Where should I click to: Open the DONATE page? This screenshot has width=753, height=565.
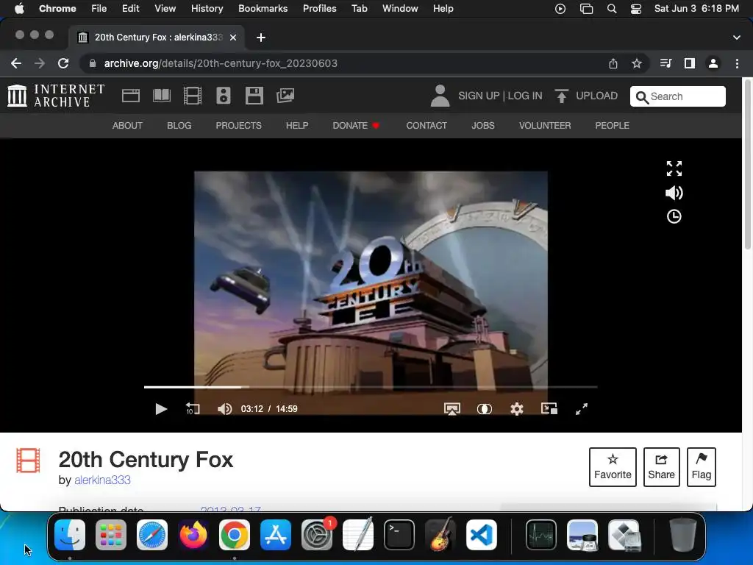point(356,125)
